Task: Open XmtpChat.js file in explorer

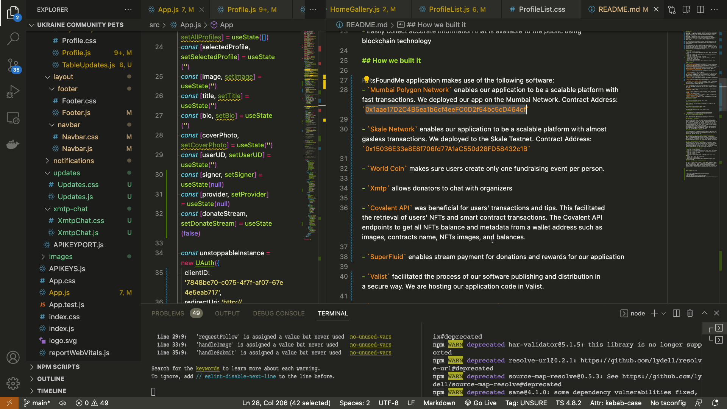Action: coord(78,233)
